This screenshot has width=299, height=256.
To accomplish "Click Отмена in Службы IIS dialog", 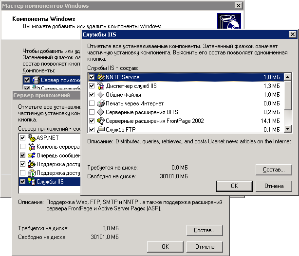I will click(x=274, y=186).
